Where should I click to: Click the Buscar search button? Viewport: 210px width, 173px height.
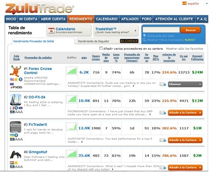tap(191, 30)
